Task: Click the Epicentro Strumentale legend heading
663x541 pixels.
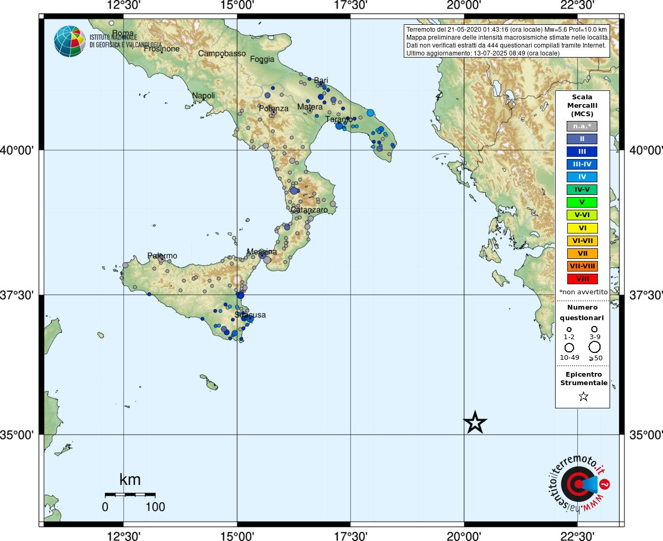Action: [x=584, y=378]
